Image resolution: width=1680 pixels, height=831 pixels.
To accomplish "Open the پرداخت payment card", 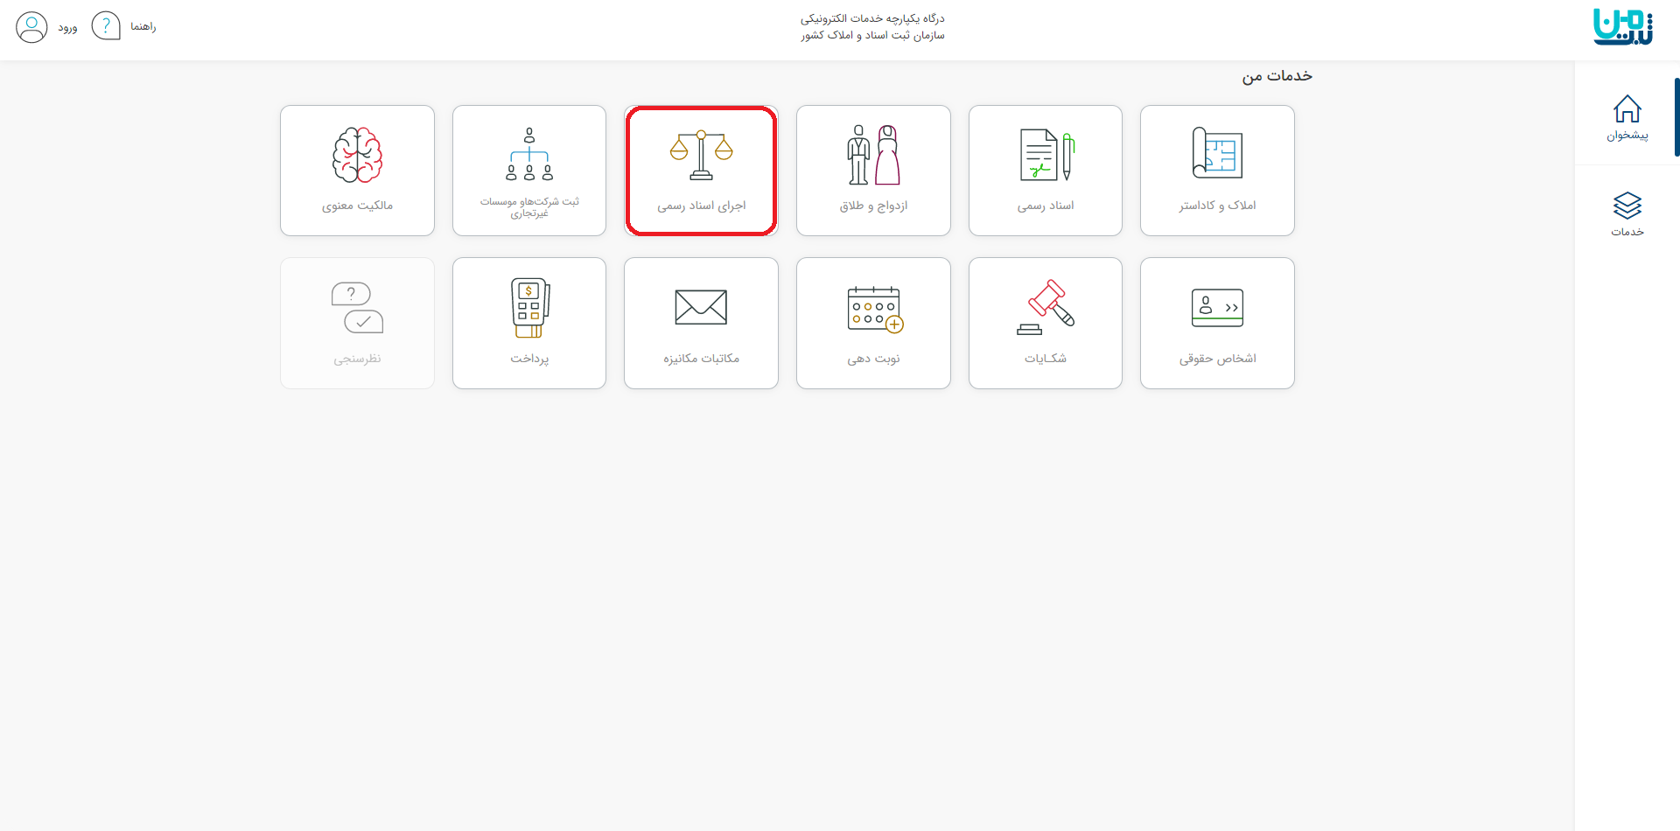I will click(529, 323).
